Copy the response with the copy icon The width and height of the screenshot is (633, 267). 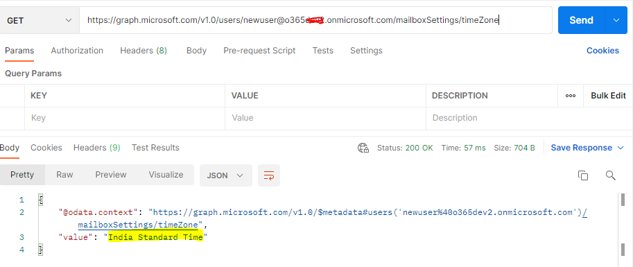click(x=583, y=175)
